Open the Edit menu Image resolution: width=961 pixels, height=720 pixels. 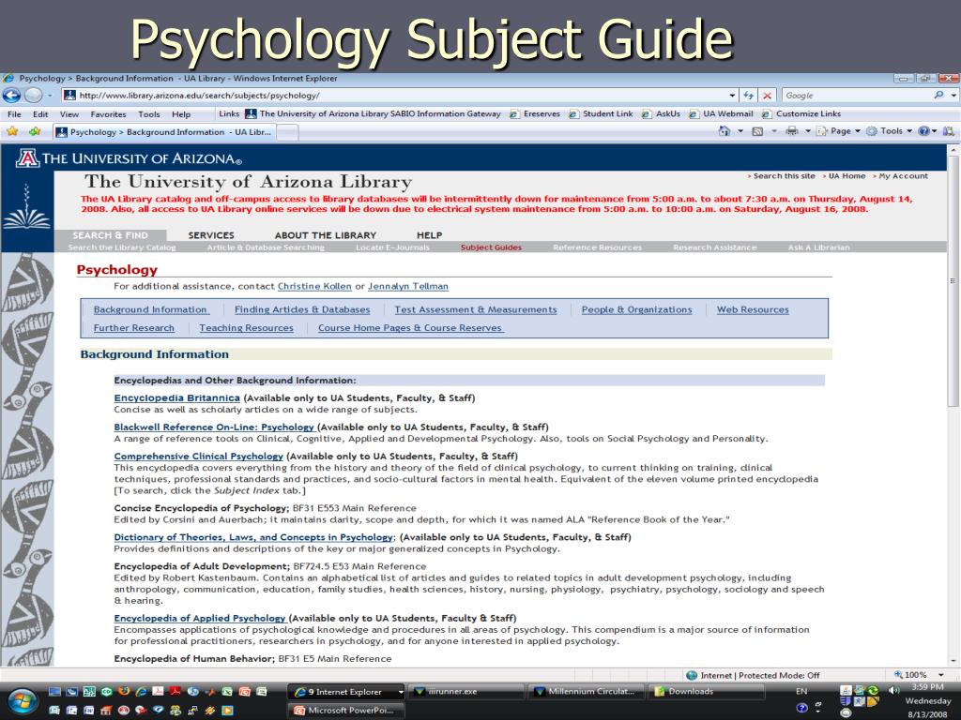tap(40, 113)
